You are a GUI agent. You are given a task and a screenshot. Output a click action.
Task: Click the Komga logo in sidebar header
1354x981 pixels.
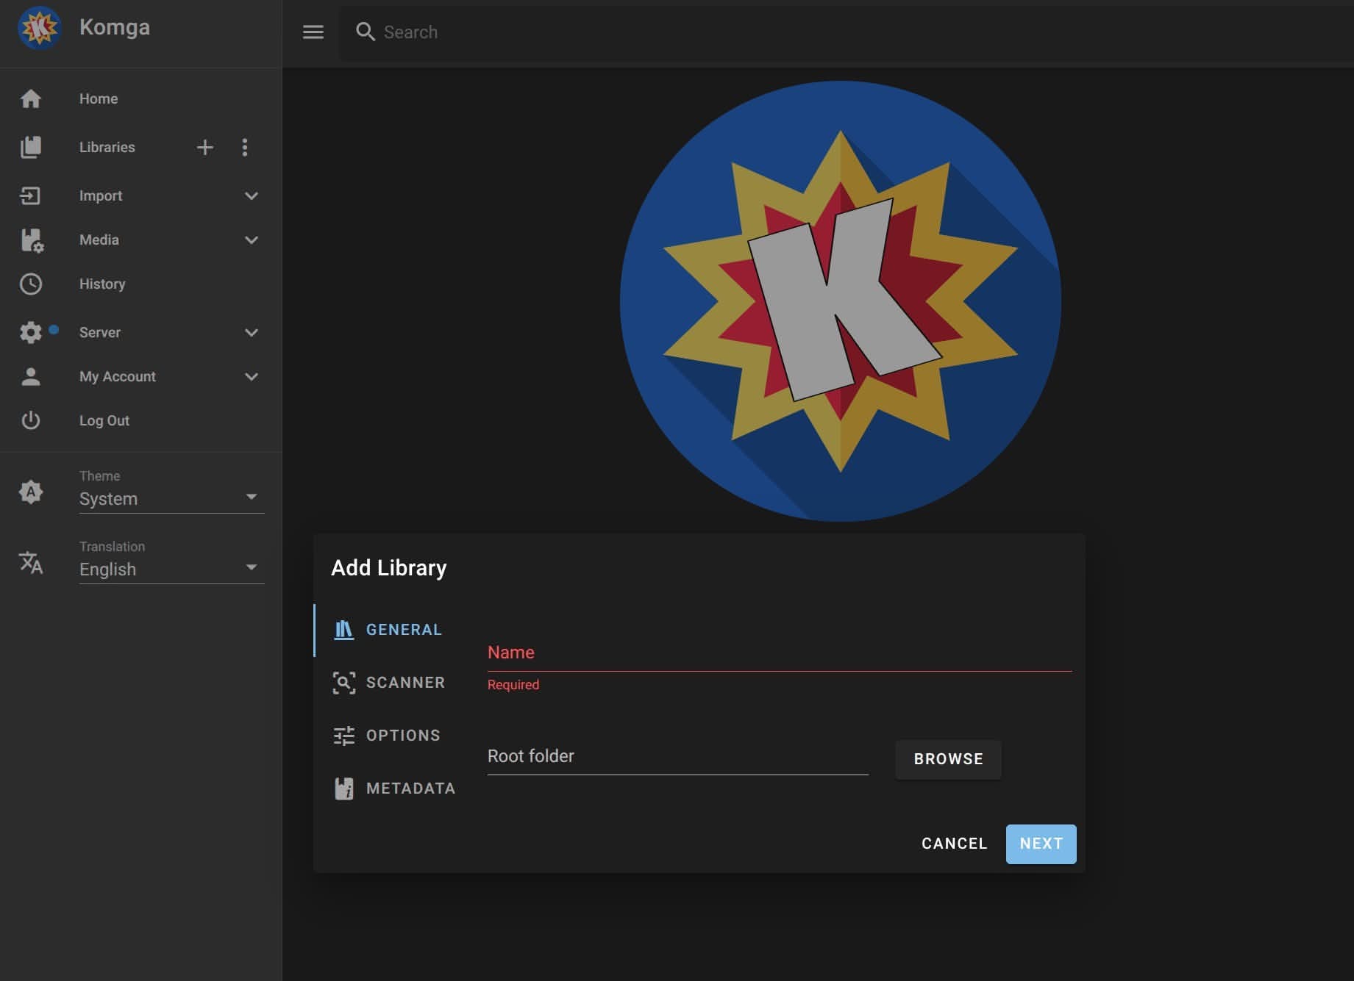click(39, 28)
